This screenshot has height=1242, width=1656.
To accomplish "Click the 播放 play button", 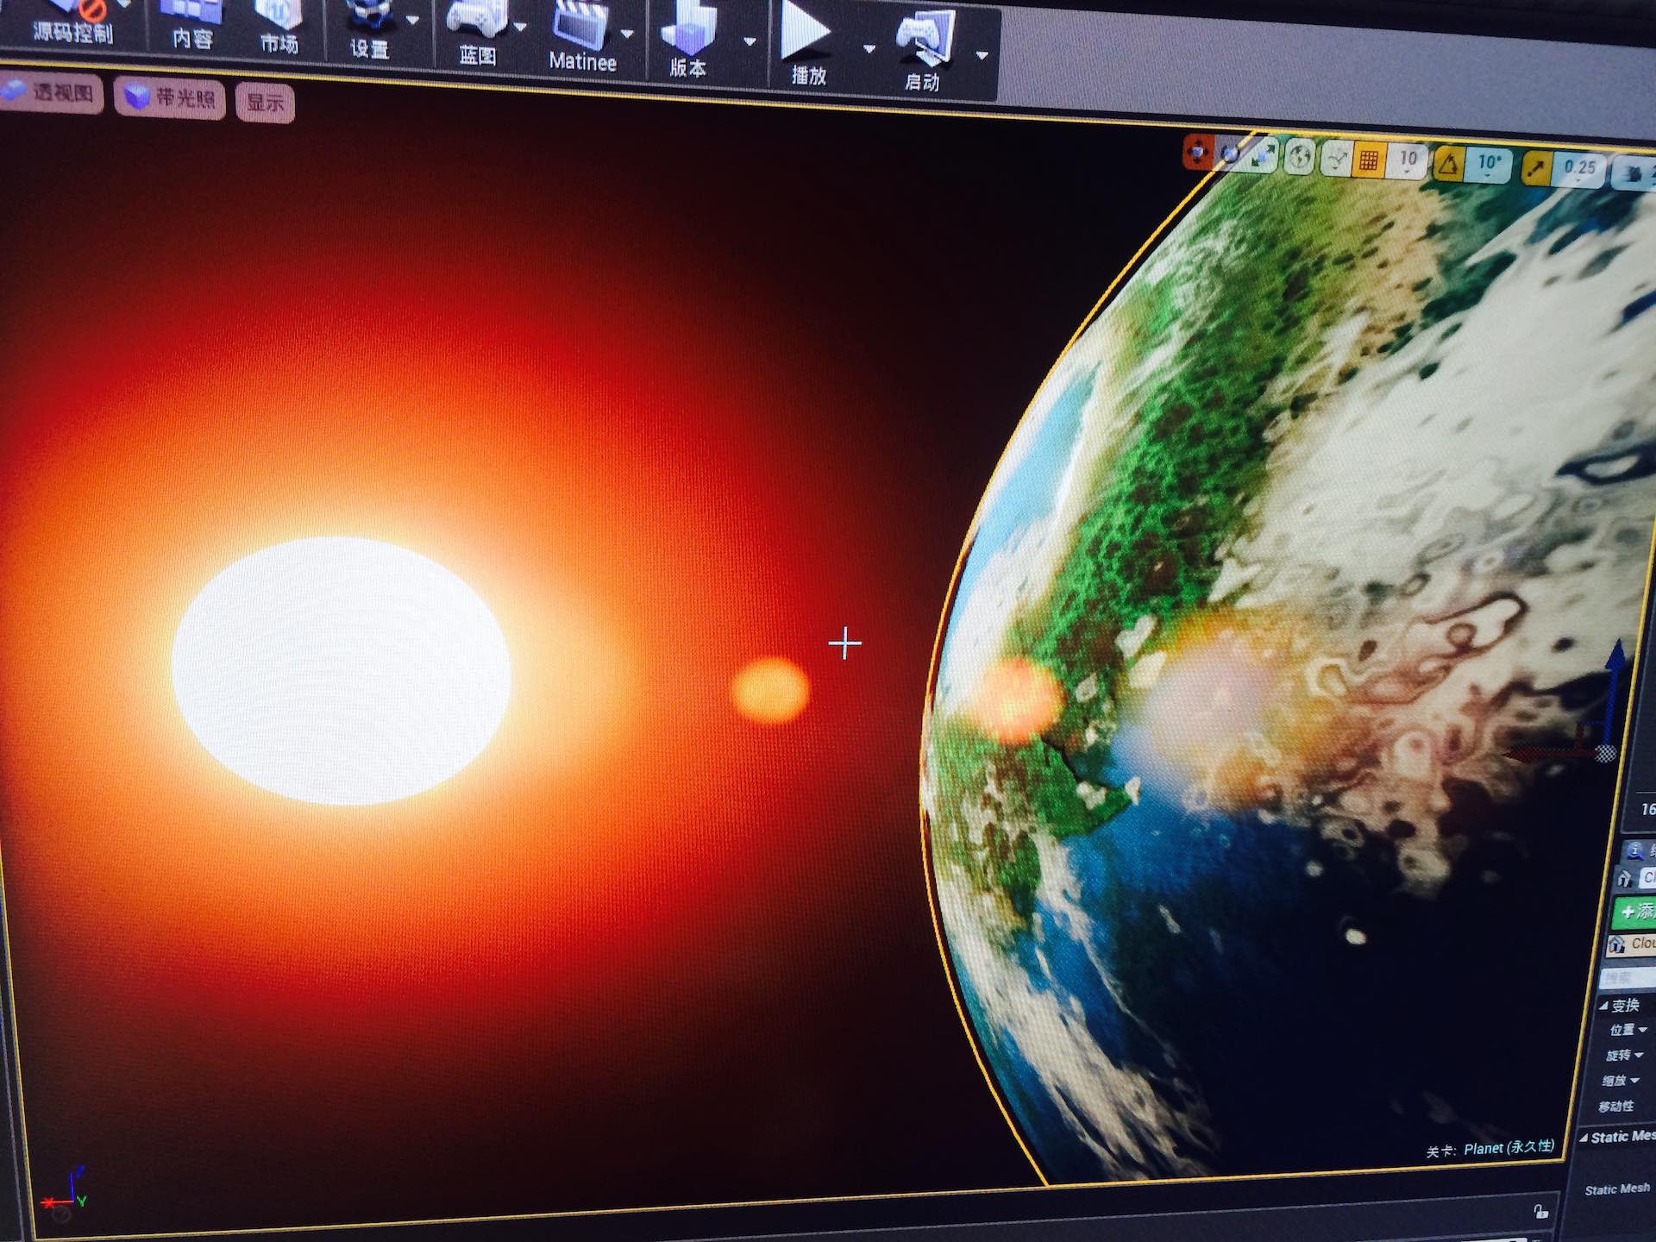I will (808, 45).
